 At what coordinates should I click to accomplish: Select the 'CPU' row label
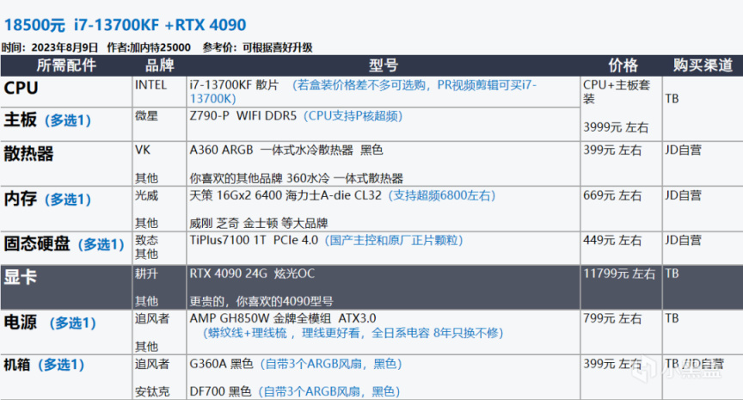(21, 88)
